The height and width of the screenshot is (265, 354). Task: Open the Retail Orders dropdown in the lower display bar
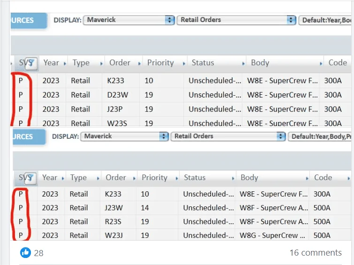[x=228, y=136]
